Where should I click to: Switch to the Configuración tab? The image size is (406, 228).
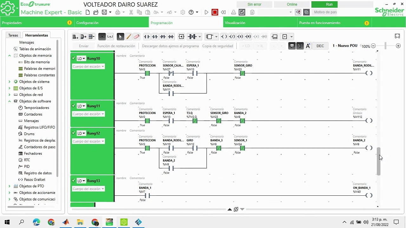pos(87,23)
